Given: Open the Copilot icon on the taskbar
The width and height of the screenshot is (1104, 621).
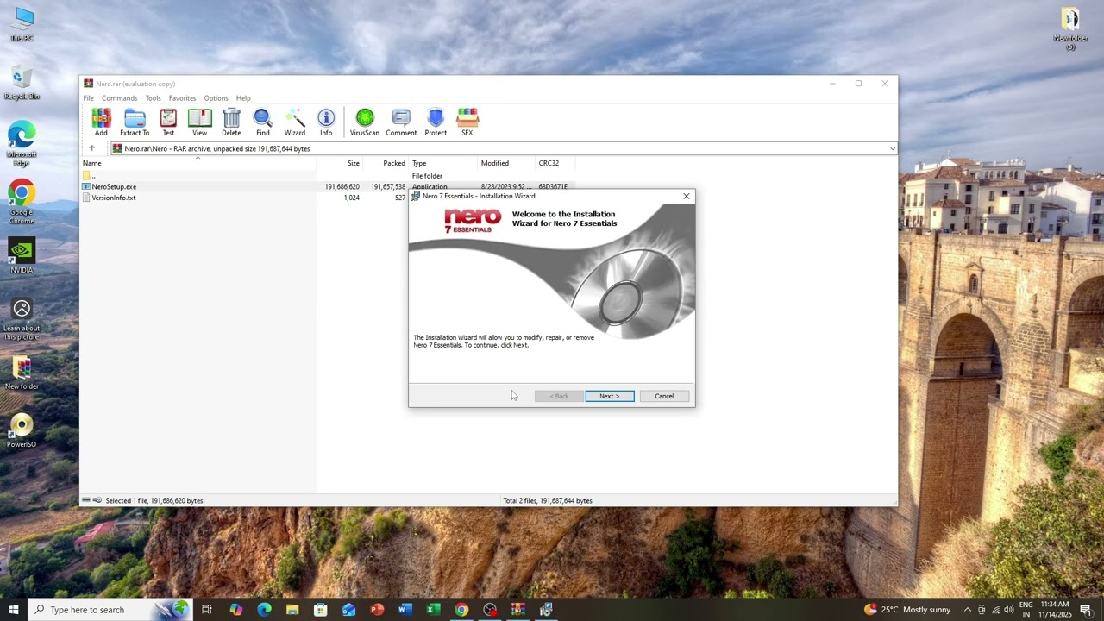Looking at the screenshot, I should click(x=236, y=610).
